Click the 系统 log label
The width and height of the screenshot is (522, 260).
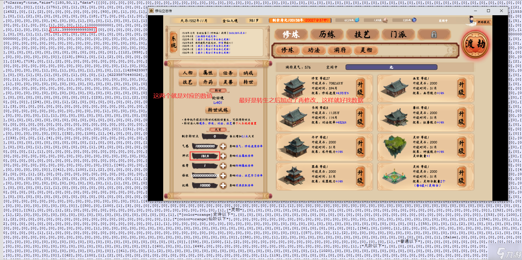pos(173,43)
